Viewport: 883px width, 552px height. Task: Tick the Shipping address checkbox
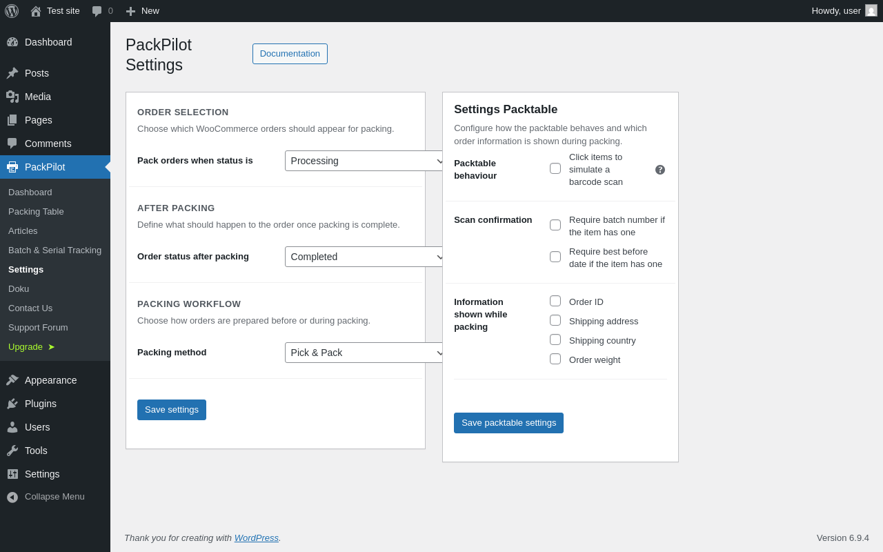555,320
